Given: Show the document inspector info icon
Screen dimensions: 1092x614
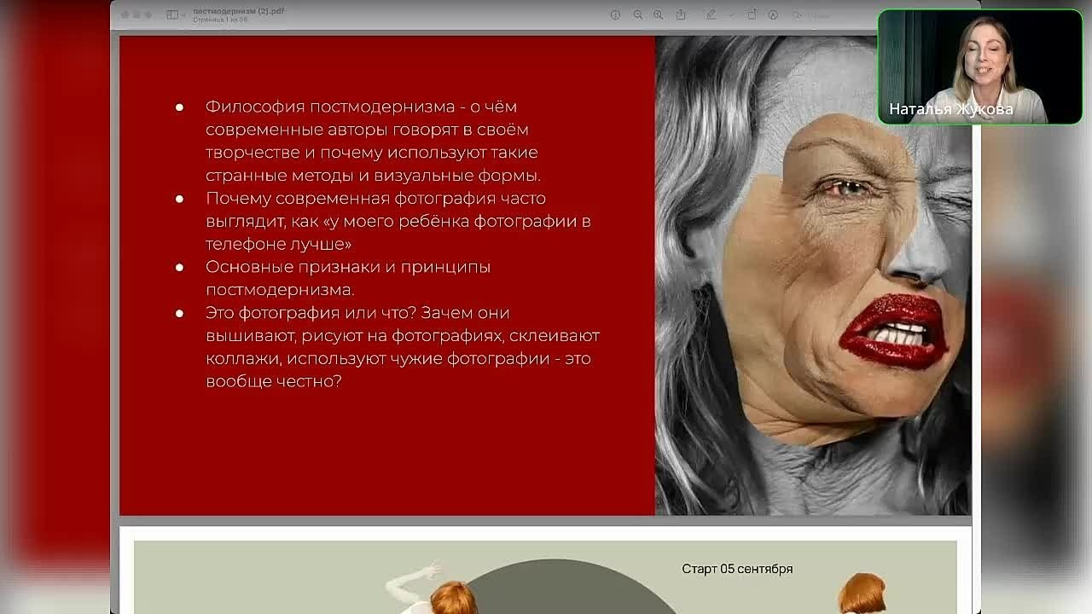Looking at the screenshot, I should coord(615,14).
